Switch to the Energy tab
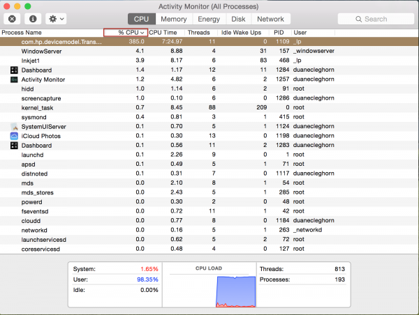This screenshot has height=315, width=419. tap(209, 20)
